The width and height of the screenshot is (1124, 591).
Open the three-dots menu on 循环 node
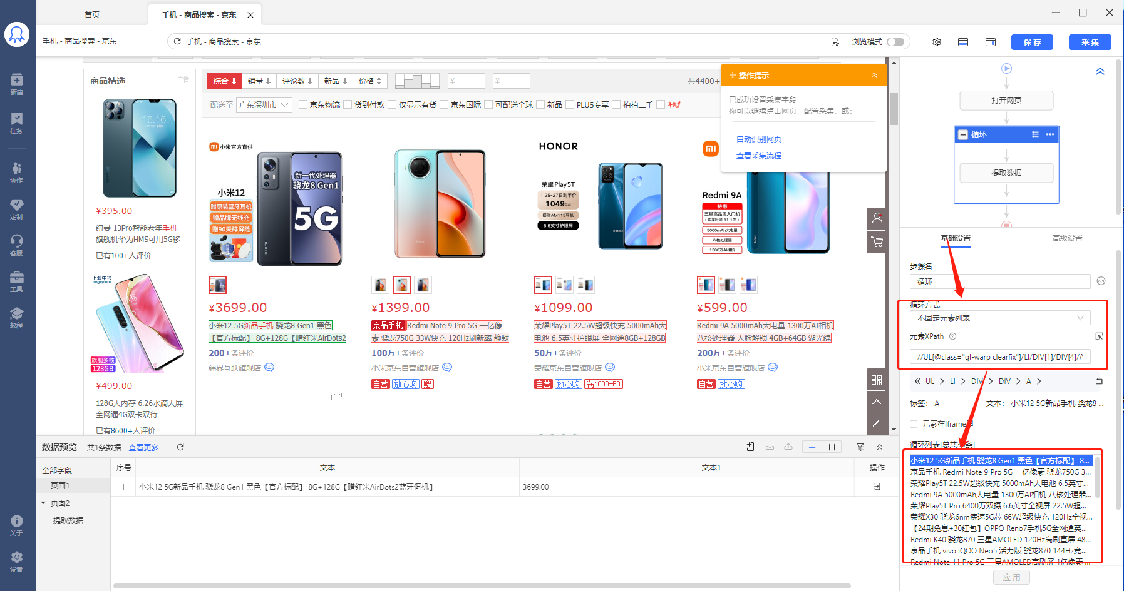point(1050,134)
